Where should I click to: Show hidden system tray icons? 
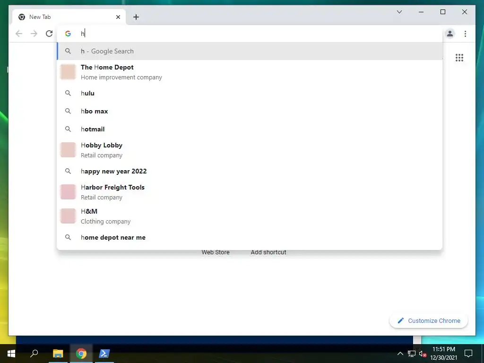[400, 354]
